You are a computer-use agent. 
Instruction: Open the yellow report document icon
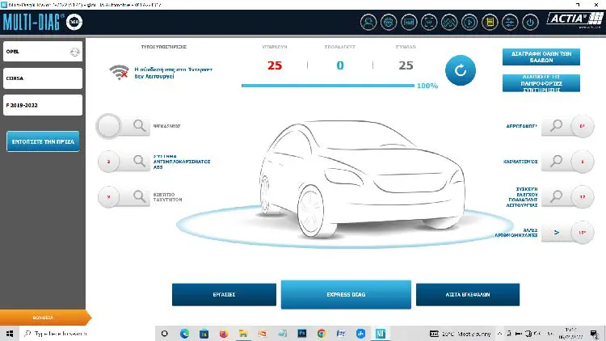(x=490, y=23)
